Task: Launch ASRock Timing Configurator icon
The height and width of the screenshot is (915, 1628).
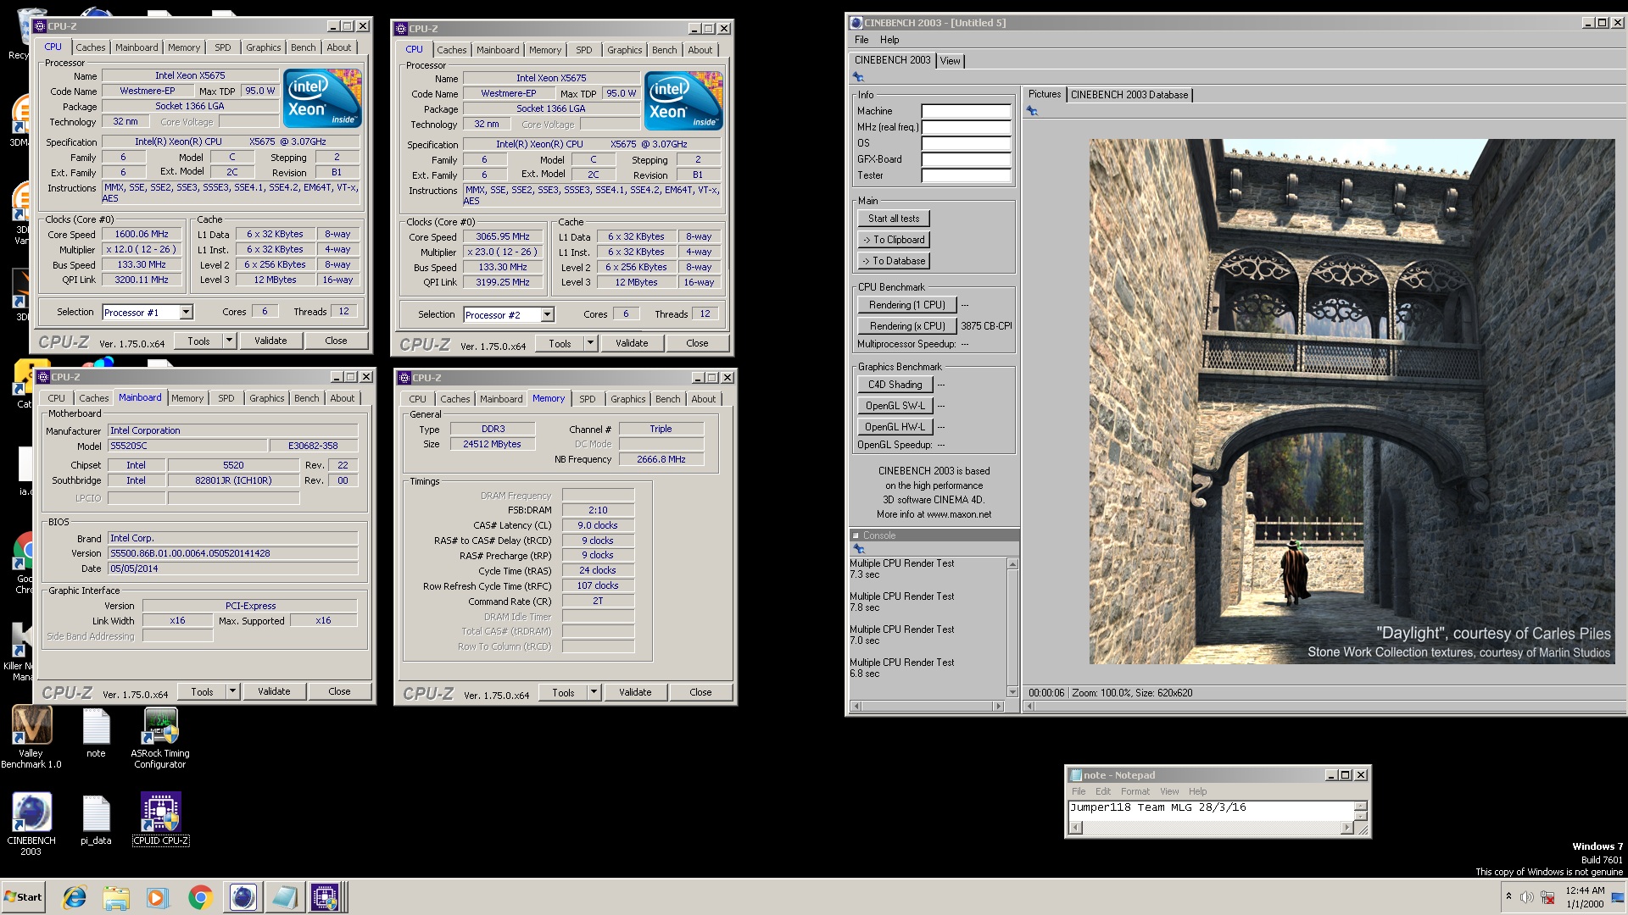Action: (x=160, y=737)
